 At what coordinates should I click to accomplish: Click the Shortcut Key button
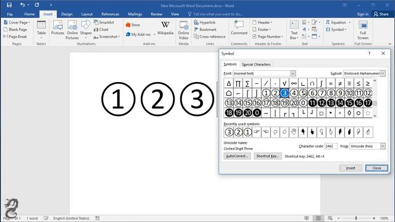point(267,156)
